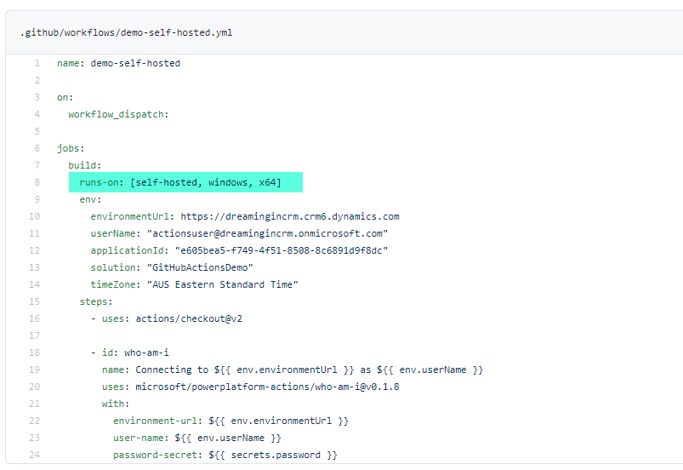Click line number 8 in gutter
Viewport: 683px width, 470px height.
pos(37,182)
